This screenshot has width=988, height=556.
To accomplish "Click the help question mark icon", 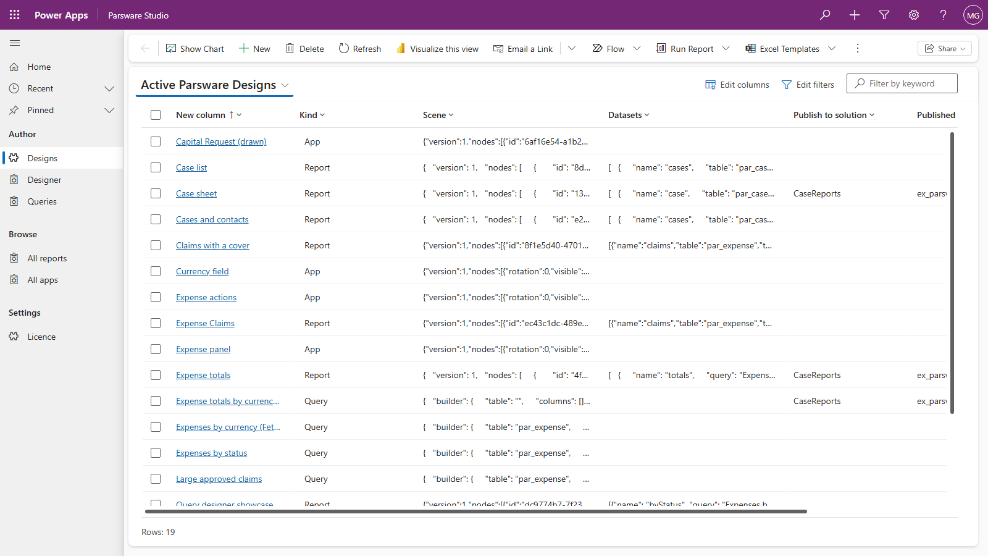I will tap(944, 15).
